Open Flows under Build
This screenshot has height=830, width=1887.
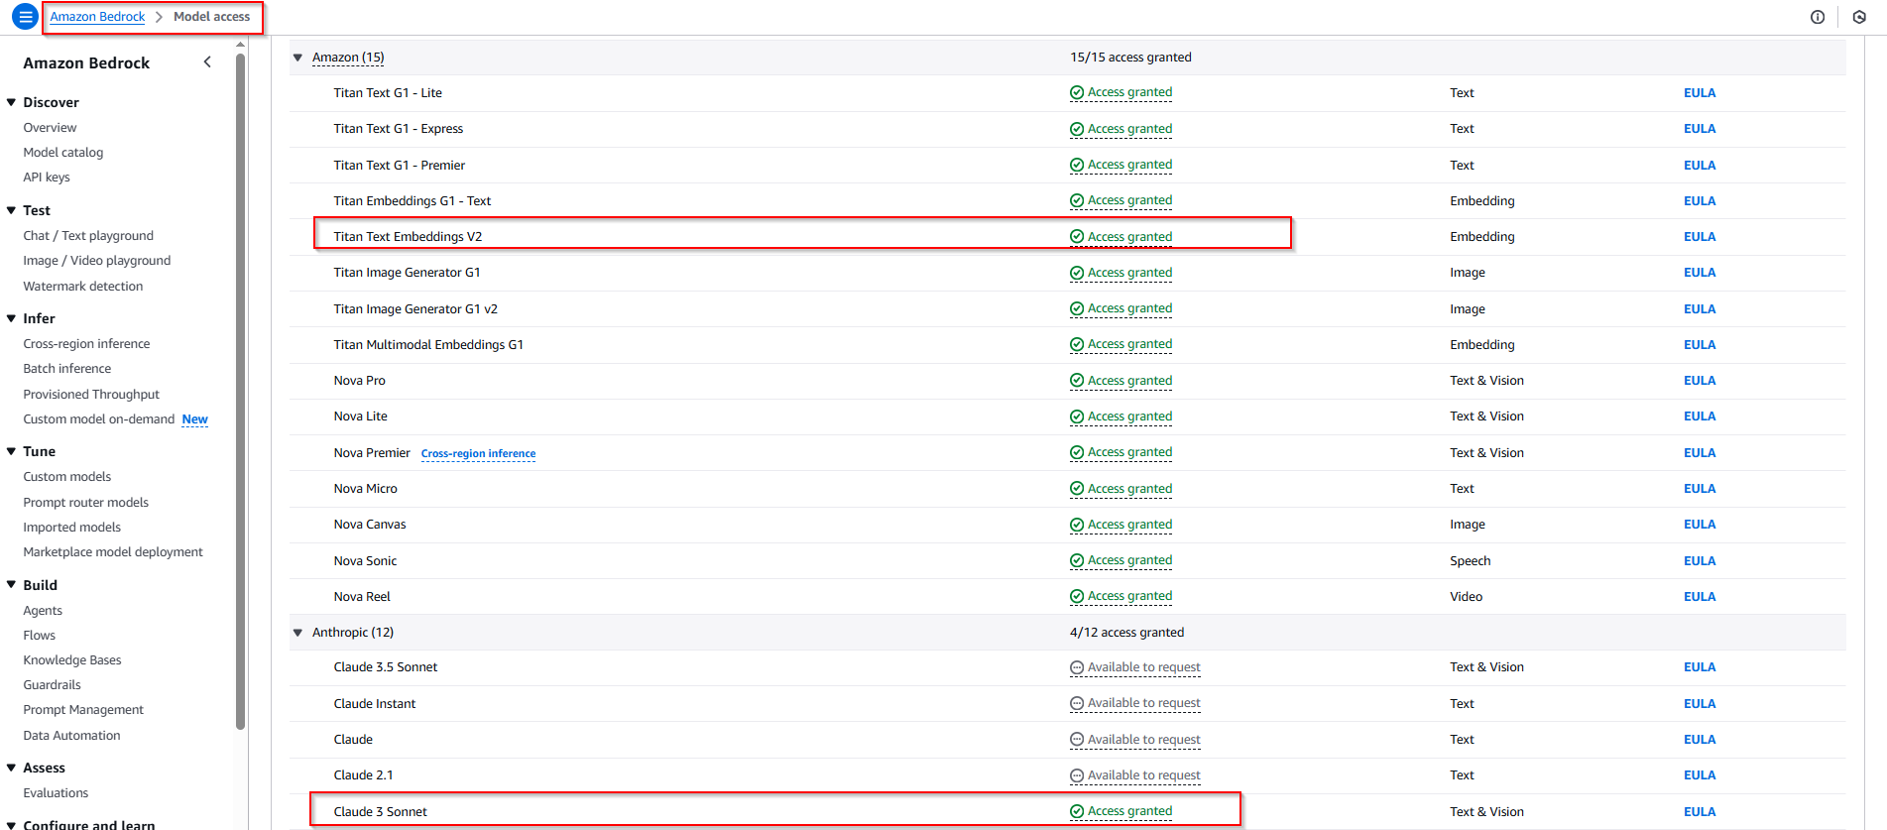coord(40,636)
